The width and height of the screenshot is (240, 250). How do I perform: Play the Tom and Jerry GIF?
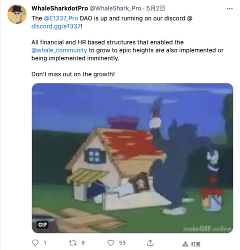pyautogui.click(x=132, y=158)
